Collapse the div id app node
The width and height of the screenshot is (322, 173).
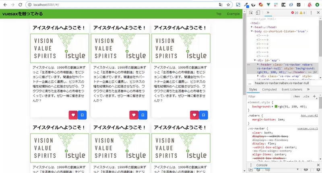coord(255,60)
